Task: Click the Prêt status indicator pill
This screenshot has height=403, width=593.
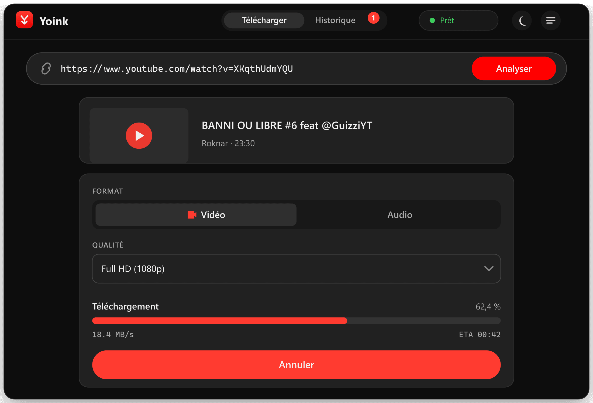Action: point(458,20)
